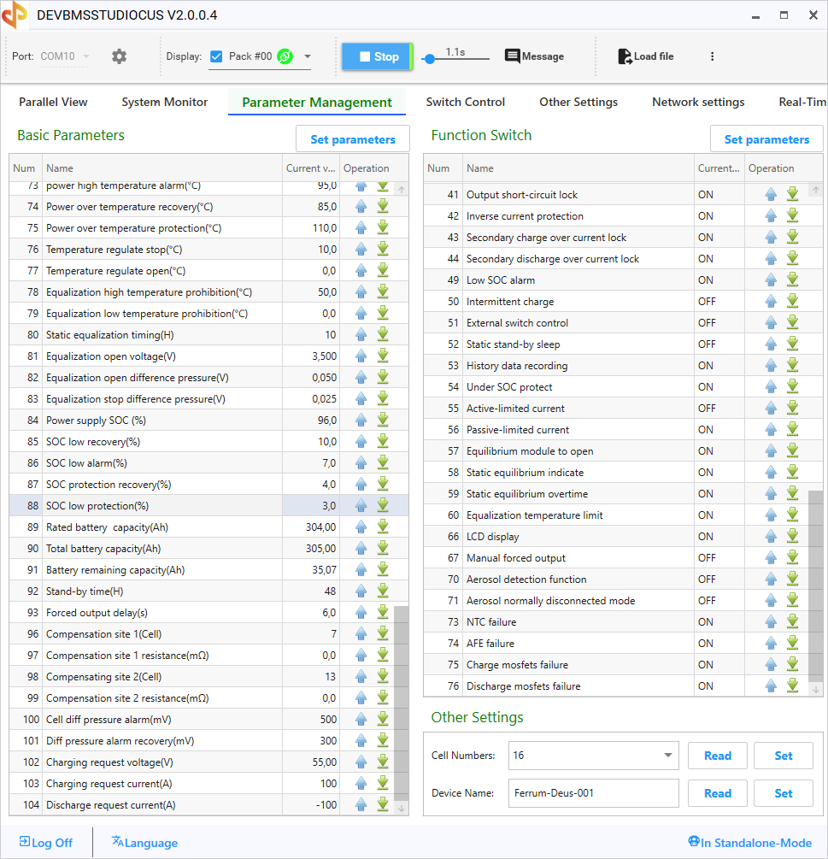This screenshot has height=859, width=828.
Task: Open the Switch Control tab
Action: click(465, 102)
